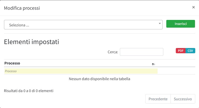Focus the Cerca search field
The image size is (199, 108).
click(x=141, y=52)
